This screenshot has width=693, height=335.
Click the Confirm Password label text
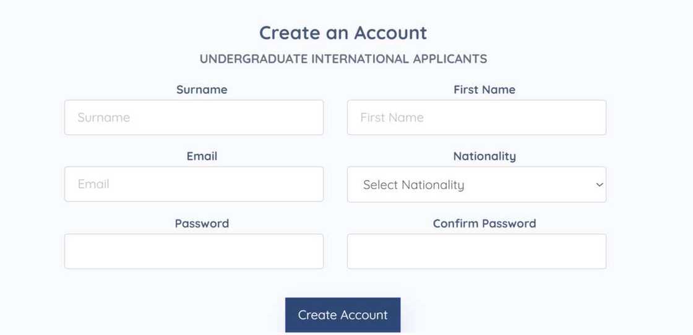[x=484, y=223]
